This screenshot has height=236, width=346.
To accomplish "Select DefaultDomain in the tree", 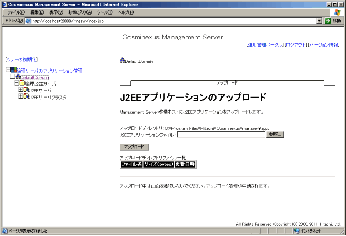I will point(35,78).
